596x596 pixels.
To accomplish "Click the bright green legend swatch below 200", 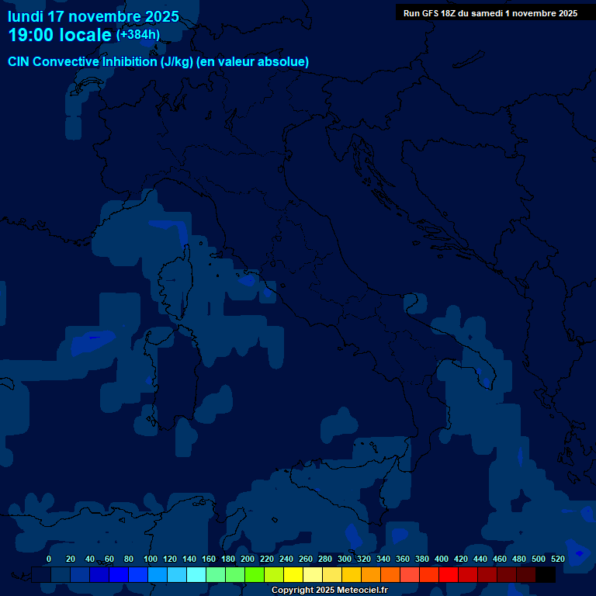I will click(255, 574).
